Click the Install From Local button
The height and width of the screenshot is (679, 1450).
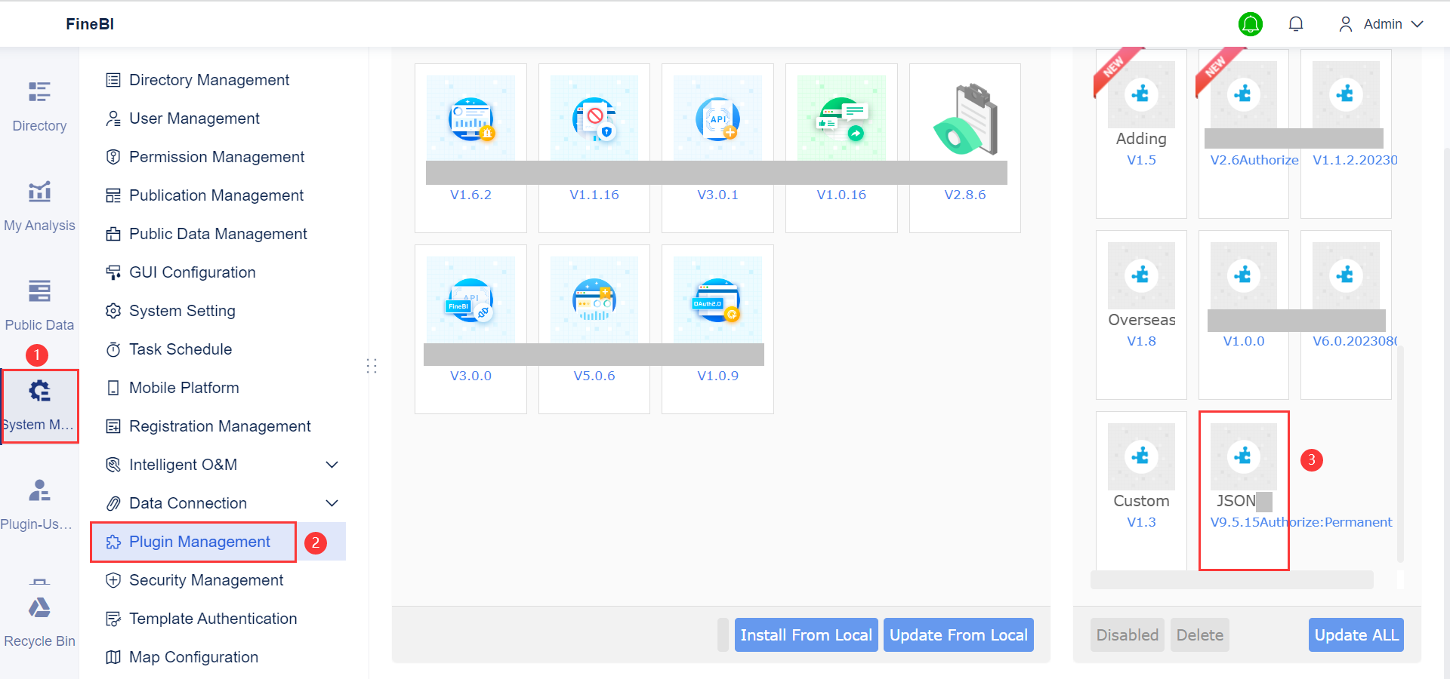tap(805, 634)
